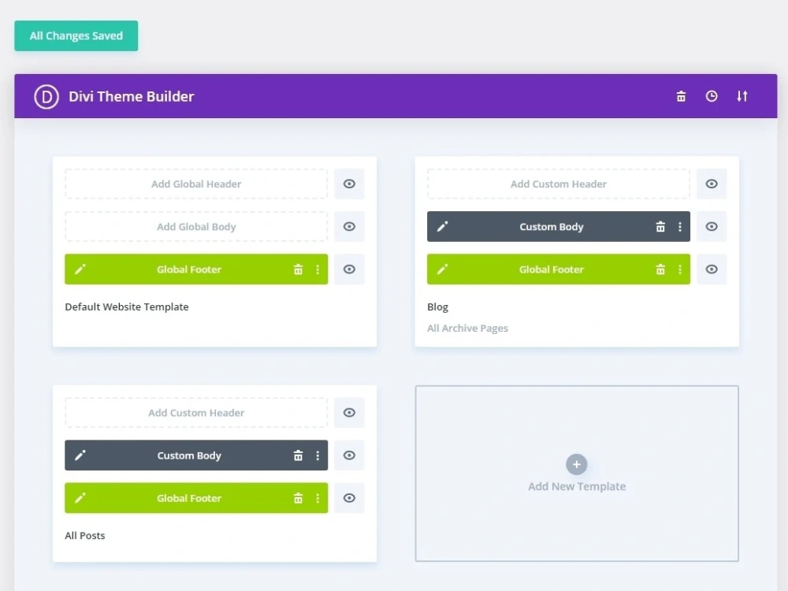Delete Global Footer in Blog template

pyautogui.click(x=660, y=269)
